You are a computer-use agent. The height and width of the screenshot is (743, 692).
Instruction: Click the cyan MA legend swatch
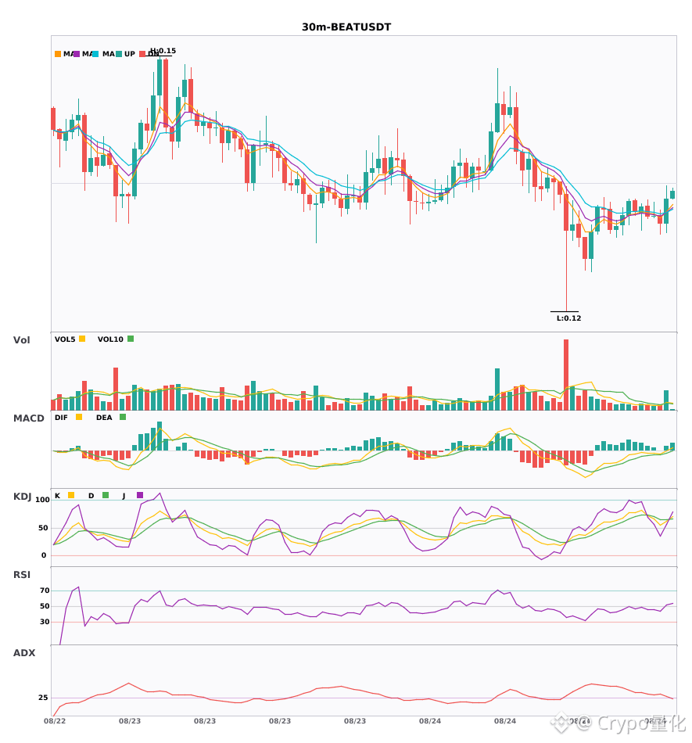(x=95, y=54)
